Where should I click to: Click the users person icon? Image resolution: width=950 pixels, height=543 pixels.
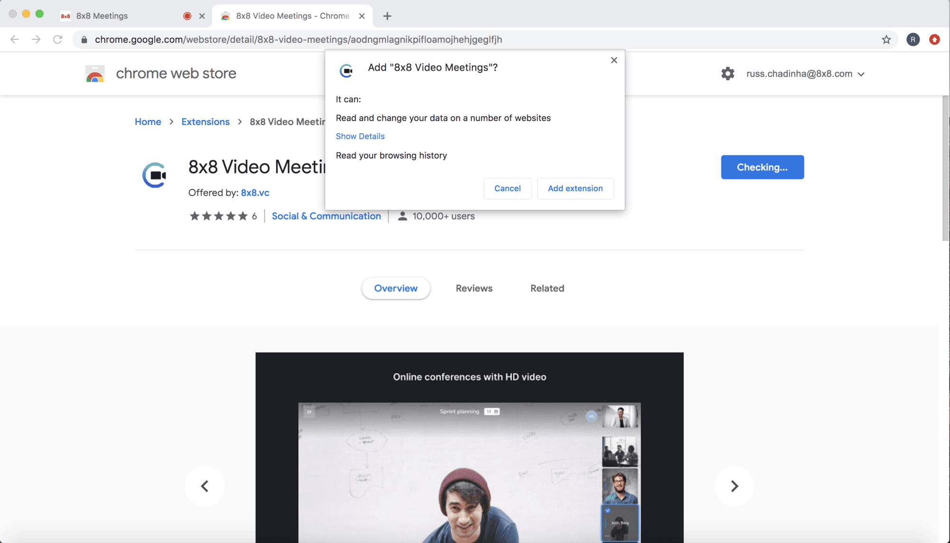tap(402, 216)
